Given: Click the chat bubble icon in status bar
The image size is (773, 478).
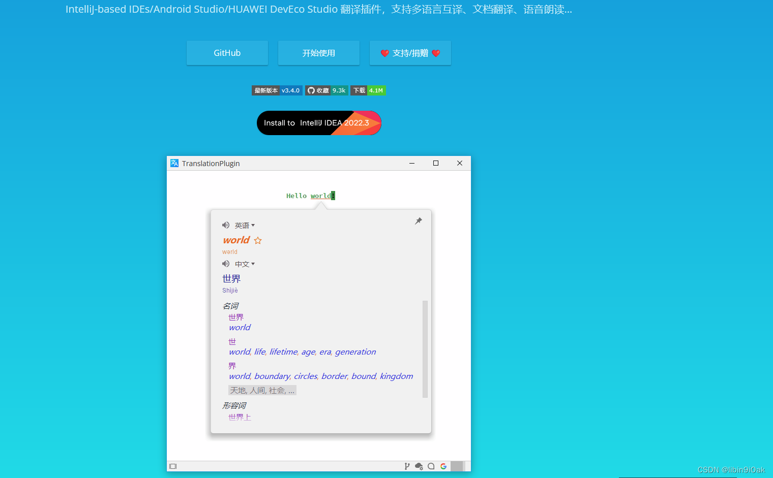Looking at the screenshot, I should click(431, 466).
